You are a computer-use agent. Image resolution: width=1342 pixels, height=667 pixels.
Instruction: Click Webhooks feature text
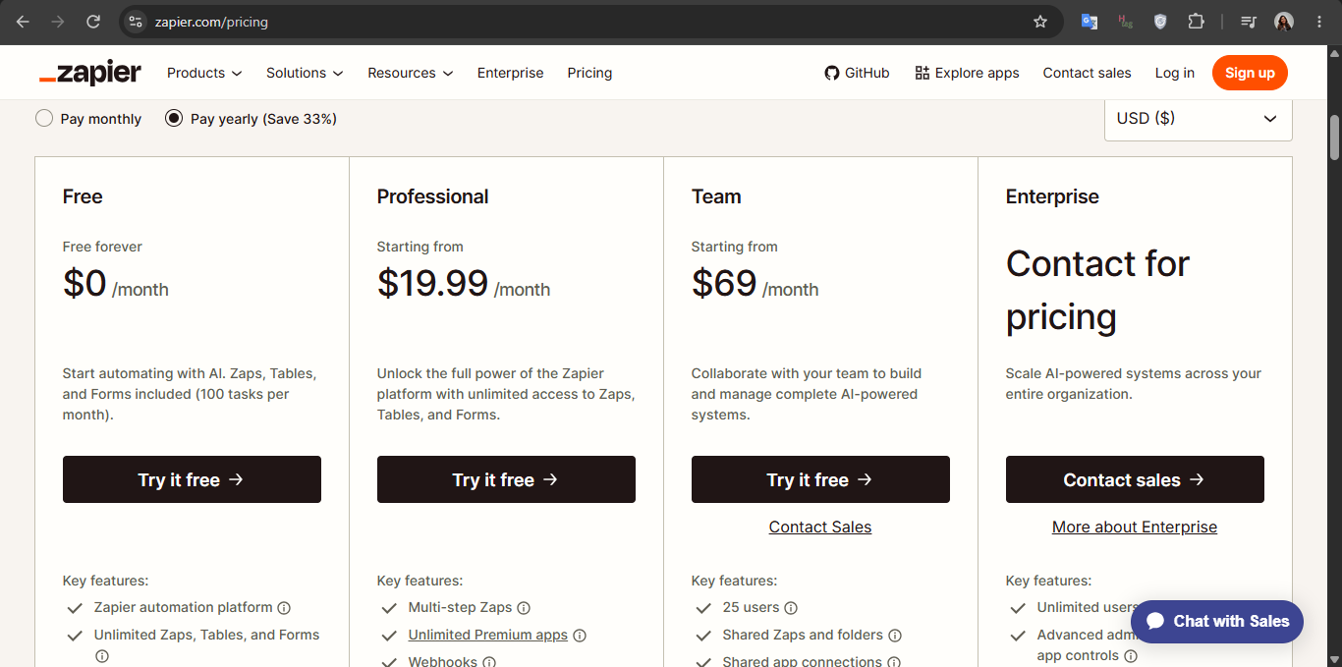pos(443,662)
